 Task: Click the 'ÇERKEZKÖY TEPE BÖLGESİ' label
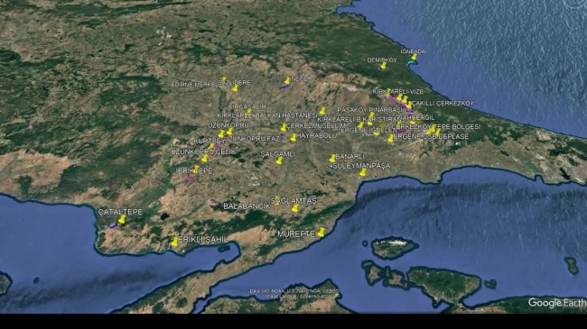(x=436, y=127)
